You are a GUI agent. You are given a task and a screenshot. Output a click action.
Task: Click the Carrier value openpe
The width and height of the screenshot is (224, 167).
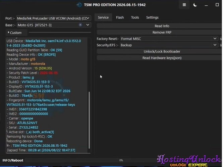(x=27, y=118)
